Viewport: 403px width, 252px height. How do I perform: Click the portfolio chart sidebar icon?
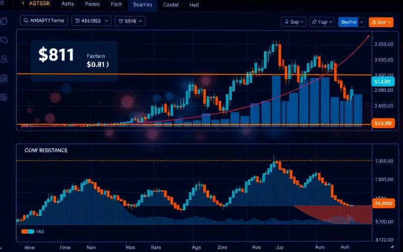point(5,78)
